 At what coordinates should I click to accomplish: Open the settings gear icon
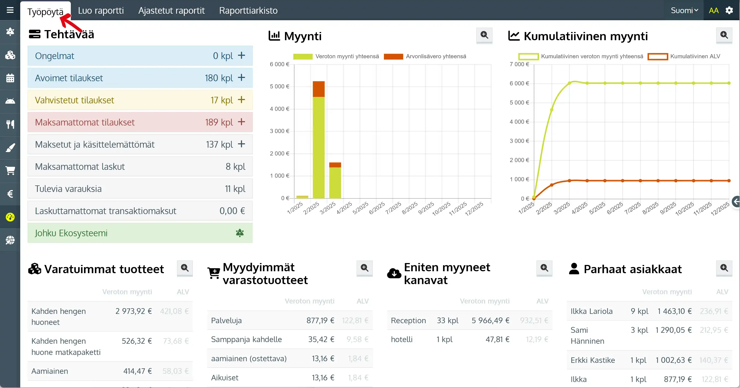(729, 10)
